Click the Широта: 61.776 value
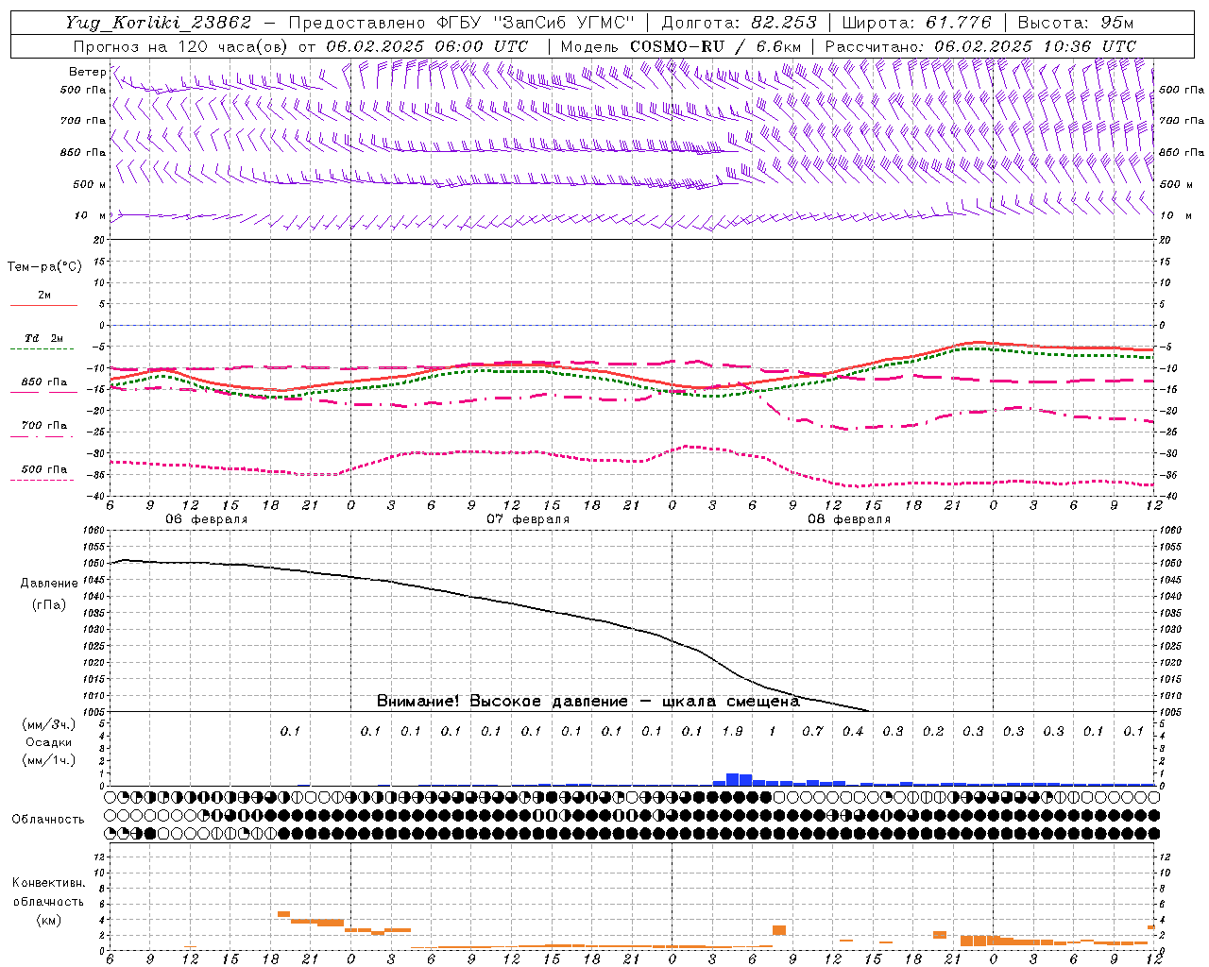The height and width of the screenshot is (967, 1209). coord(916,23)
